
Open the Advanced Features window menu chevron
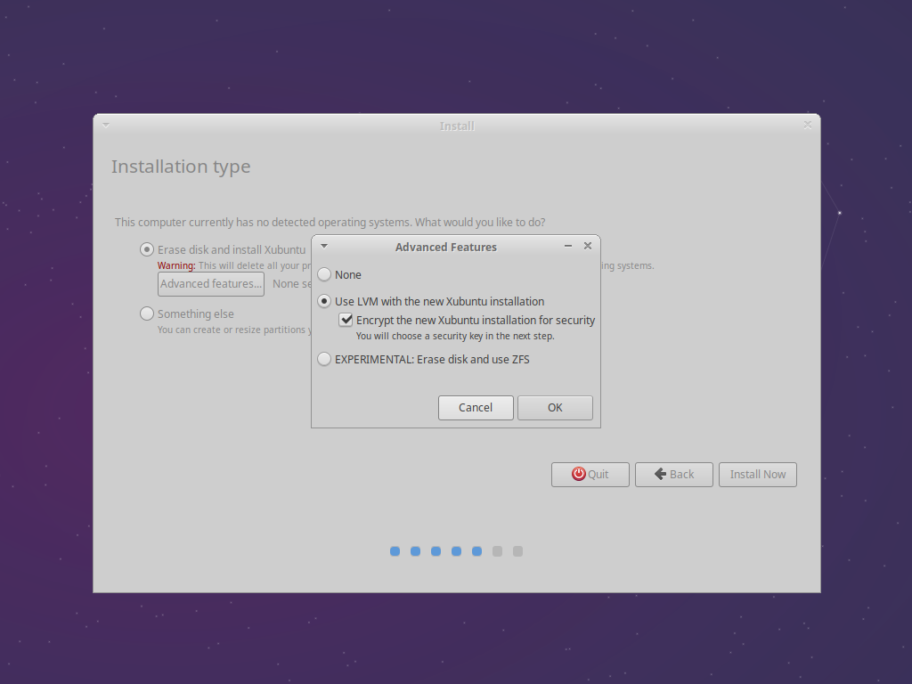(323, 246)
